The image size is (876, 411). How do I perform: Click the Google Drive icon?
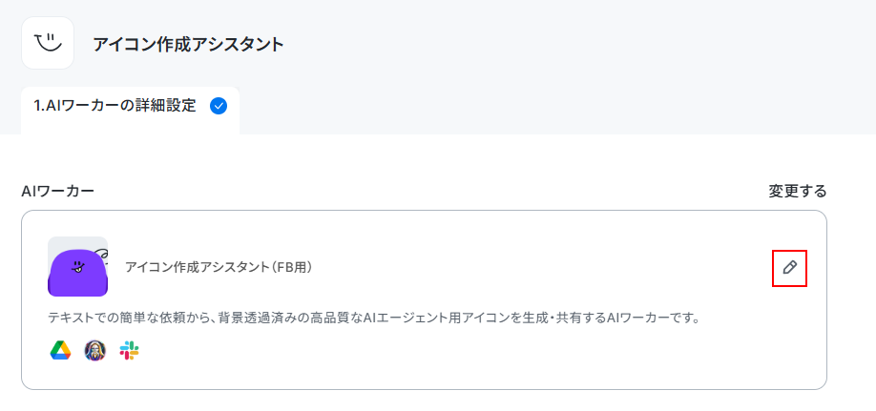coord(60,351)
